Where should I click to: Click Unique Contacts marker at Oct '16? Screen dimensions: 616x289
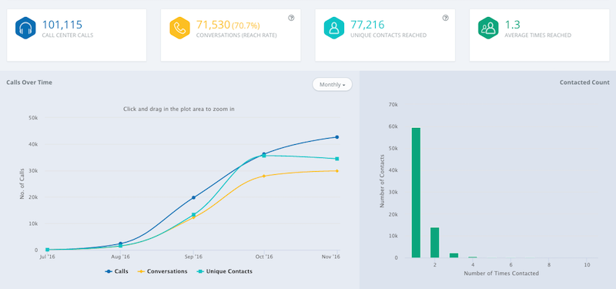tap(264, 156)
